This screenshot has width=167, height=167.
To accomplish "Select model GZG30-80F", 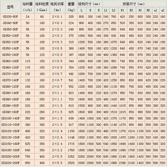I will click(11, 17).
